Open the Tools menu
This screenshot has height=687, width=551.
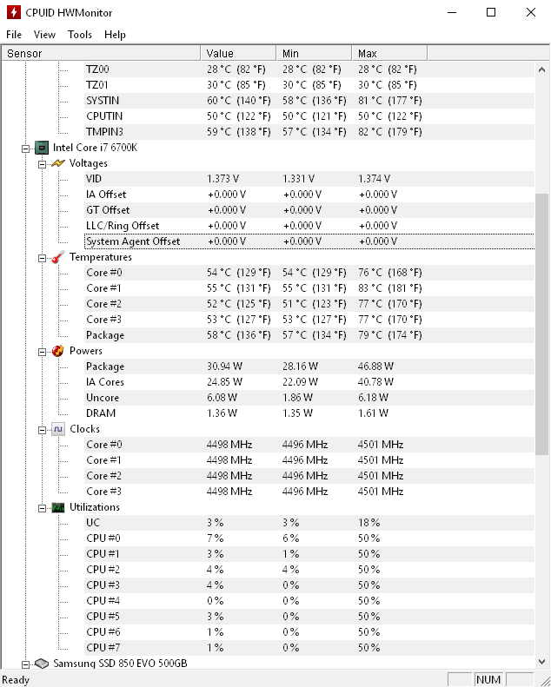pyautogui.click(x=80, y=35)
